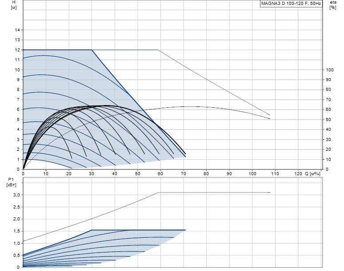Click the P1 [кВт] axis title

pos(11,182)
